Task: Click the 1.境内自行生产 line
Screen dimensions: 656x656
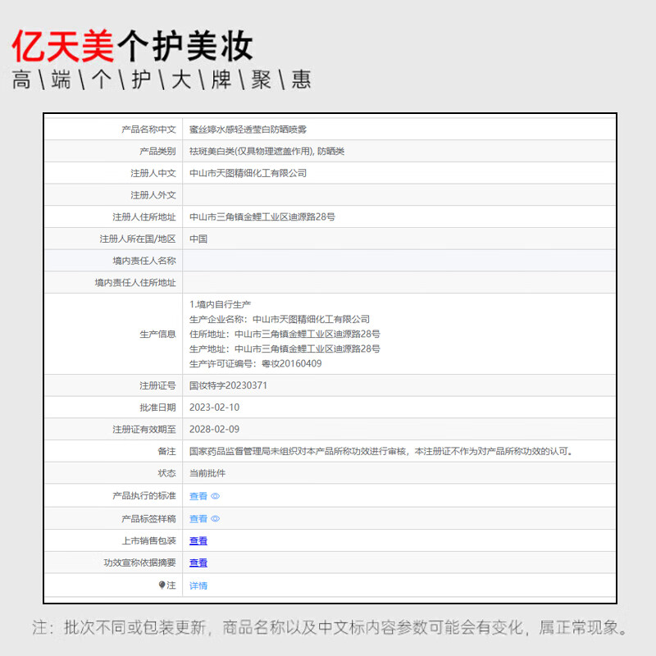Action: (x=220, y=304)
